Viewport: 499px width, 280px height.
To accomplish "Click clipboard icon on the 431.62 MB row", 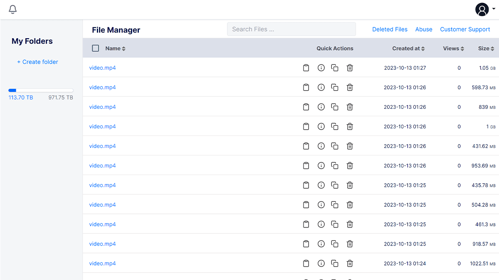I will (306, 146).
